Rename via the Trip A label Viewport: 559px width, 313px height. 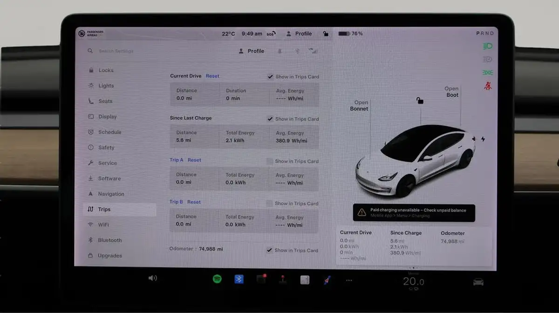[177, 160]
